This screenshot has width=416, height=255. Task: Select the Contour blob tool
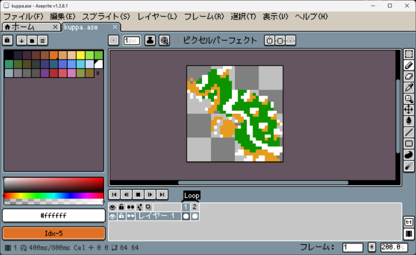(x=409, y=155)
